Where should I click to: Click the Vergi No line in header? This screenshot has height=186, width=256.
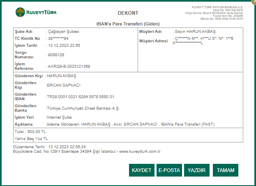(228, 10)
